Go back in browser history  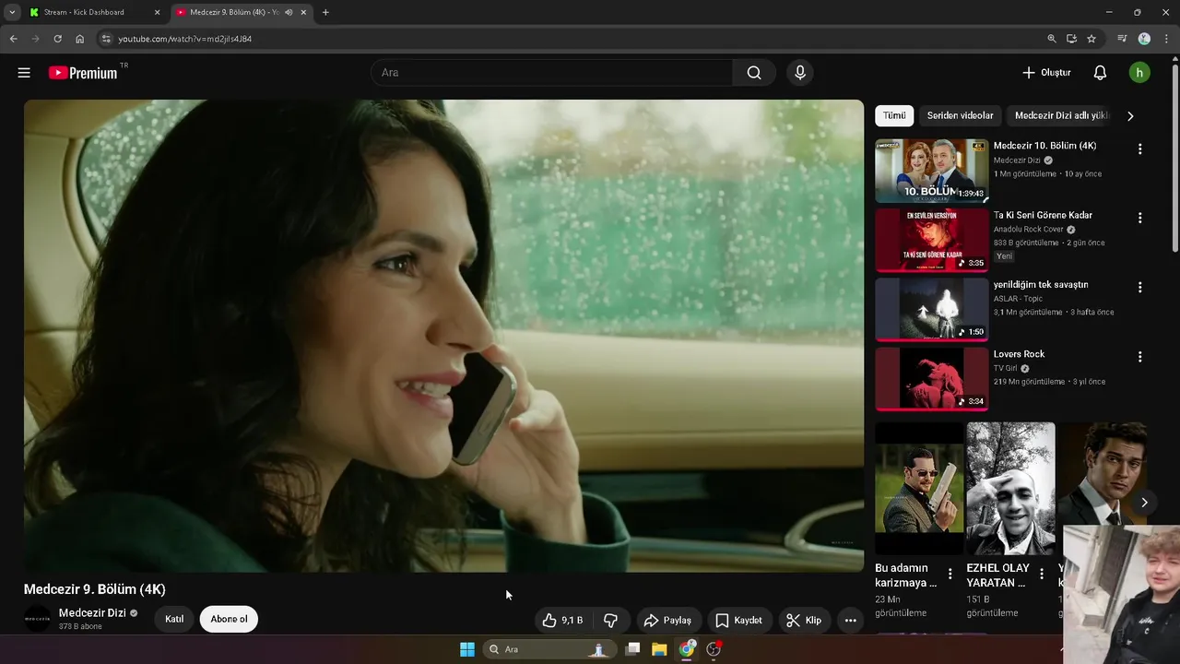click(x=13, y=39)
